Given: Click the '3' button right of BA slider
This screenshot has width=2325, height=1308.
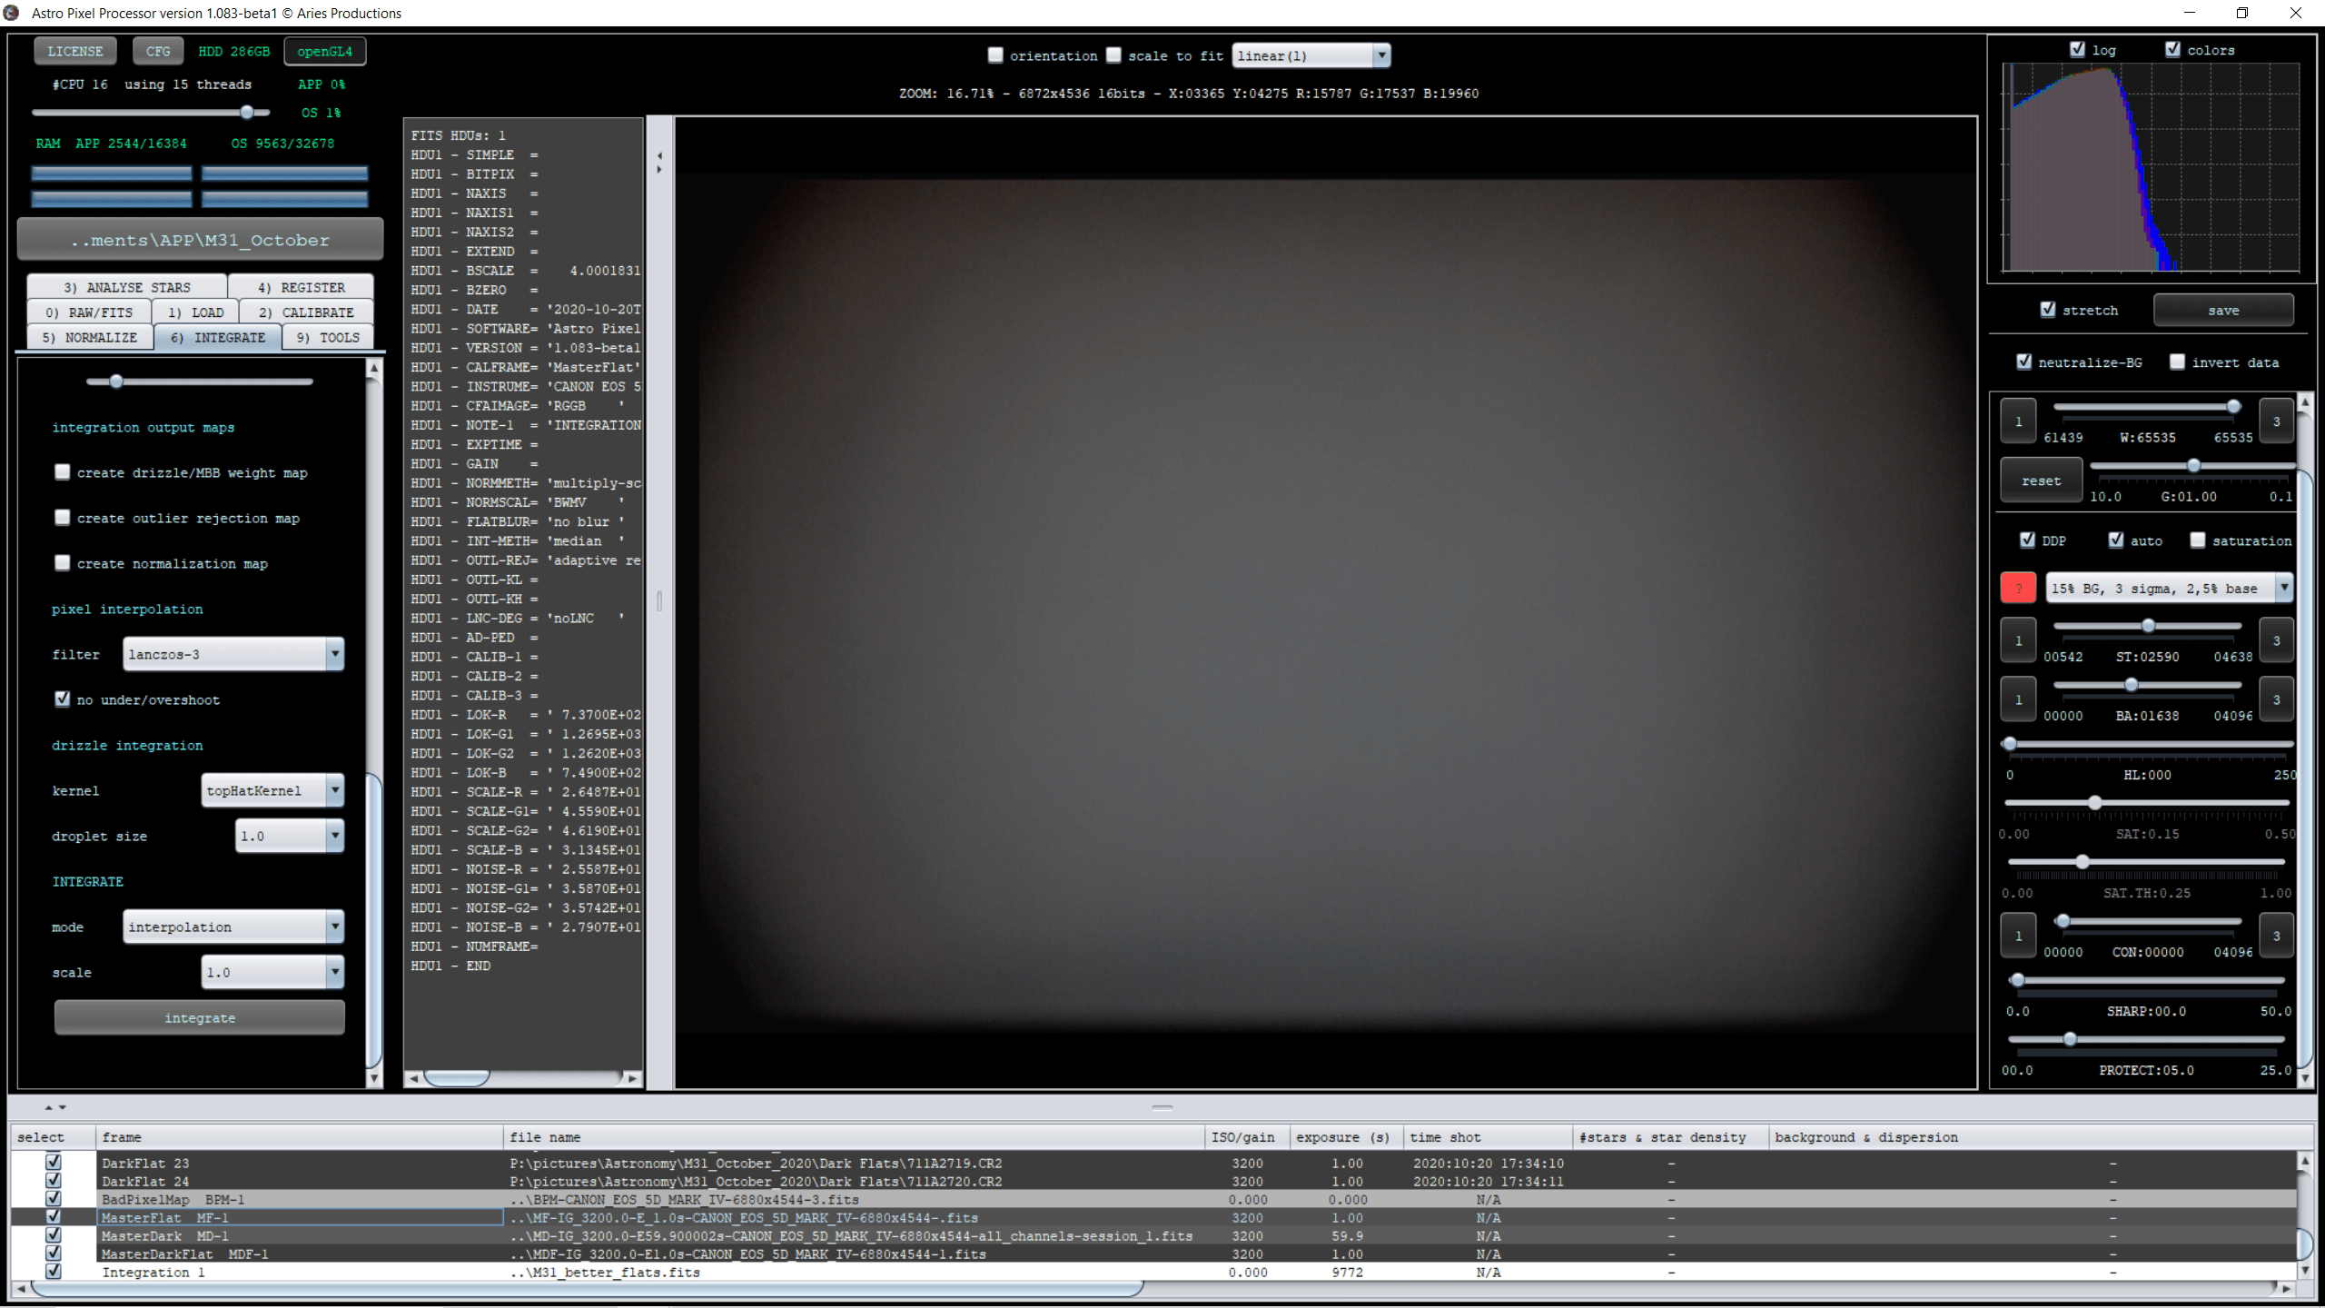Looking at the screenshot, I should (2275, 699).
